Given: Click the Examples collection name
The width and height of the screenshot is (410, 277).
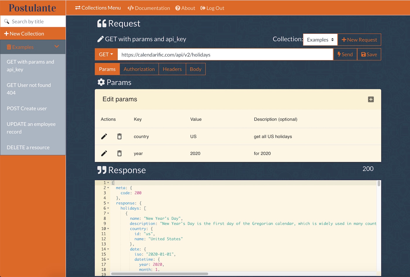Looking at the screenshot, I should pyautogui.click(x=23, y=47).
